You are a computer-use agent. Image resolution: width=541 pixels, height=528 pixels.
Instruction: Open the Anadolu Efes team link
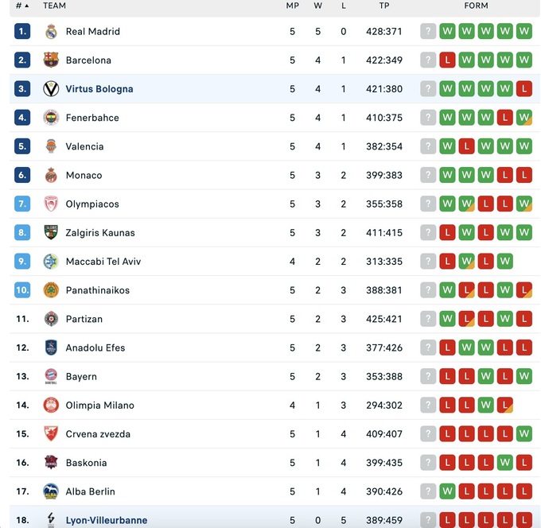tap(95, 347)
